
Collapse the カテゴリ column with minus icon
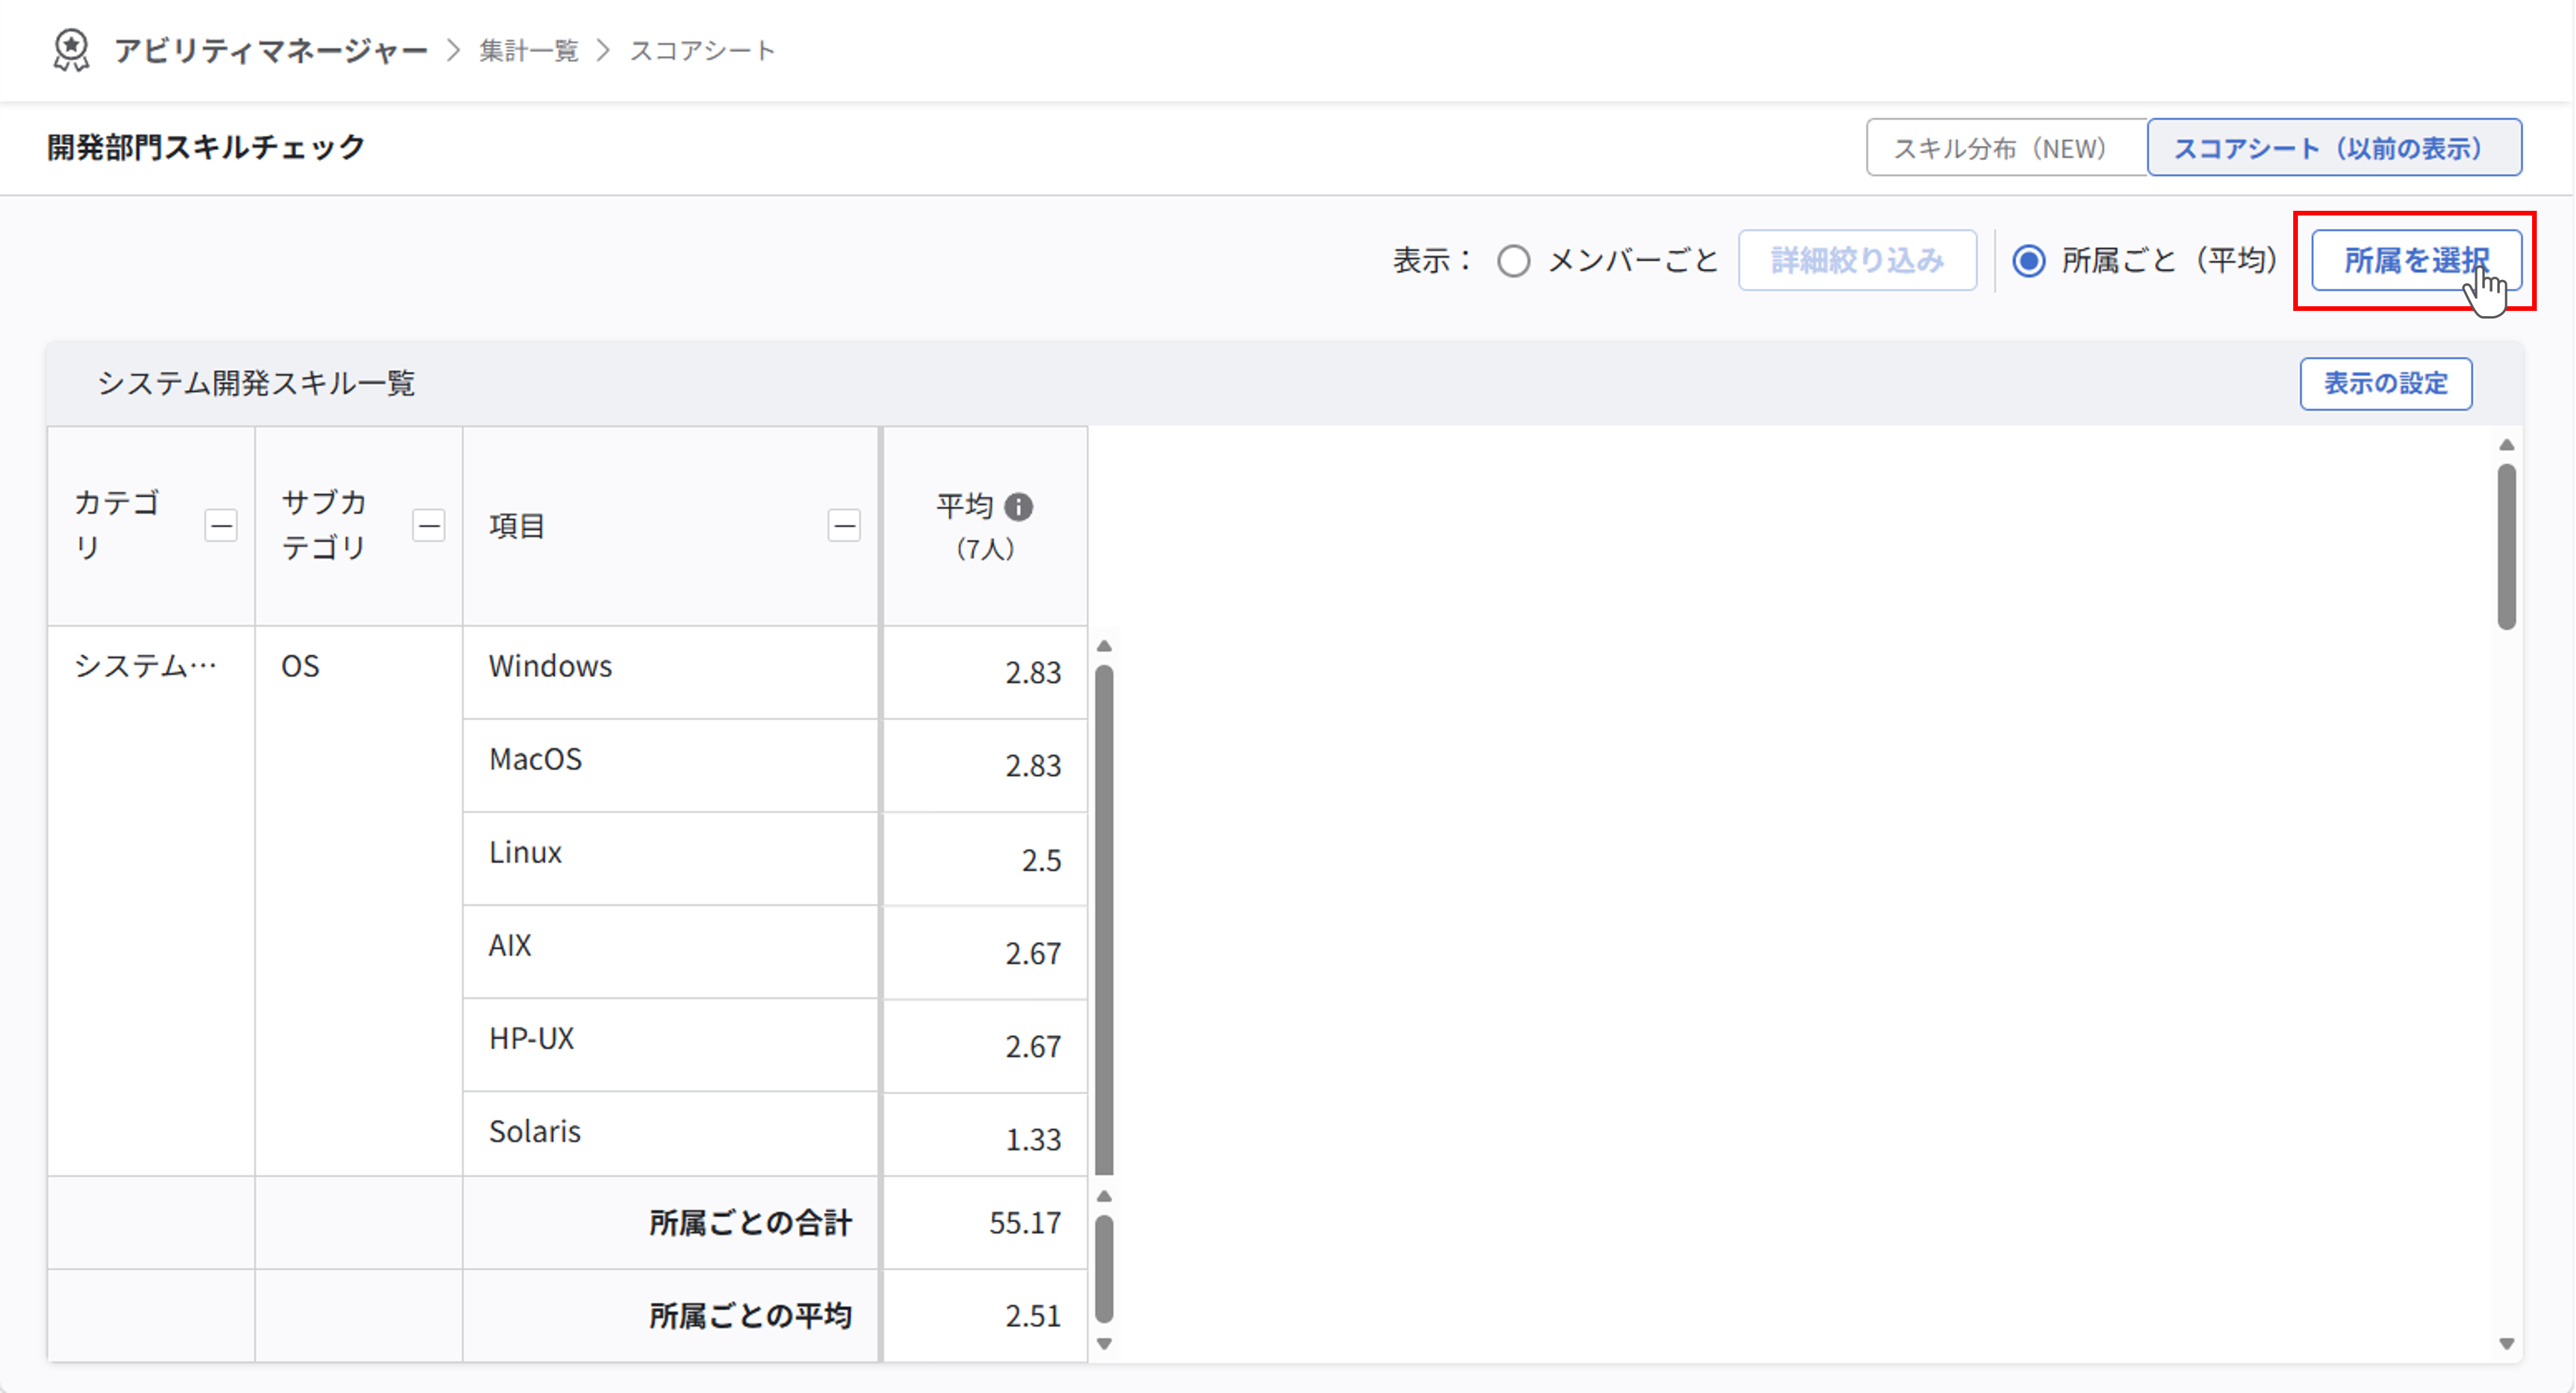[x=221, y=525]
